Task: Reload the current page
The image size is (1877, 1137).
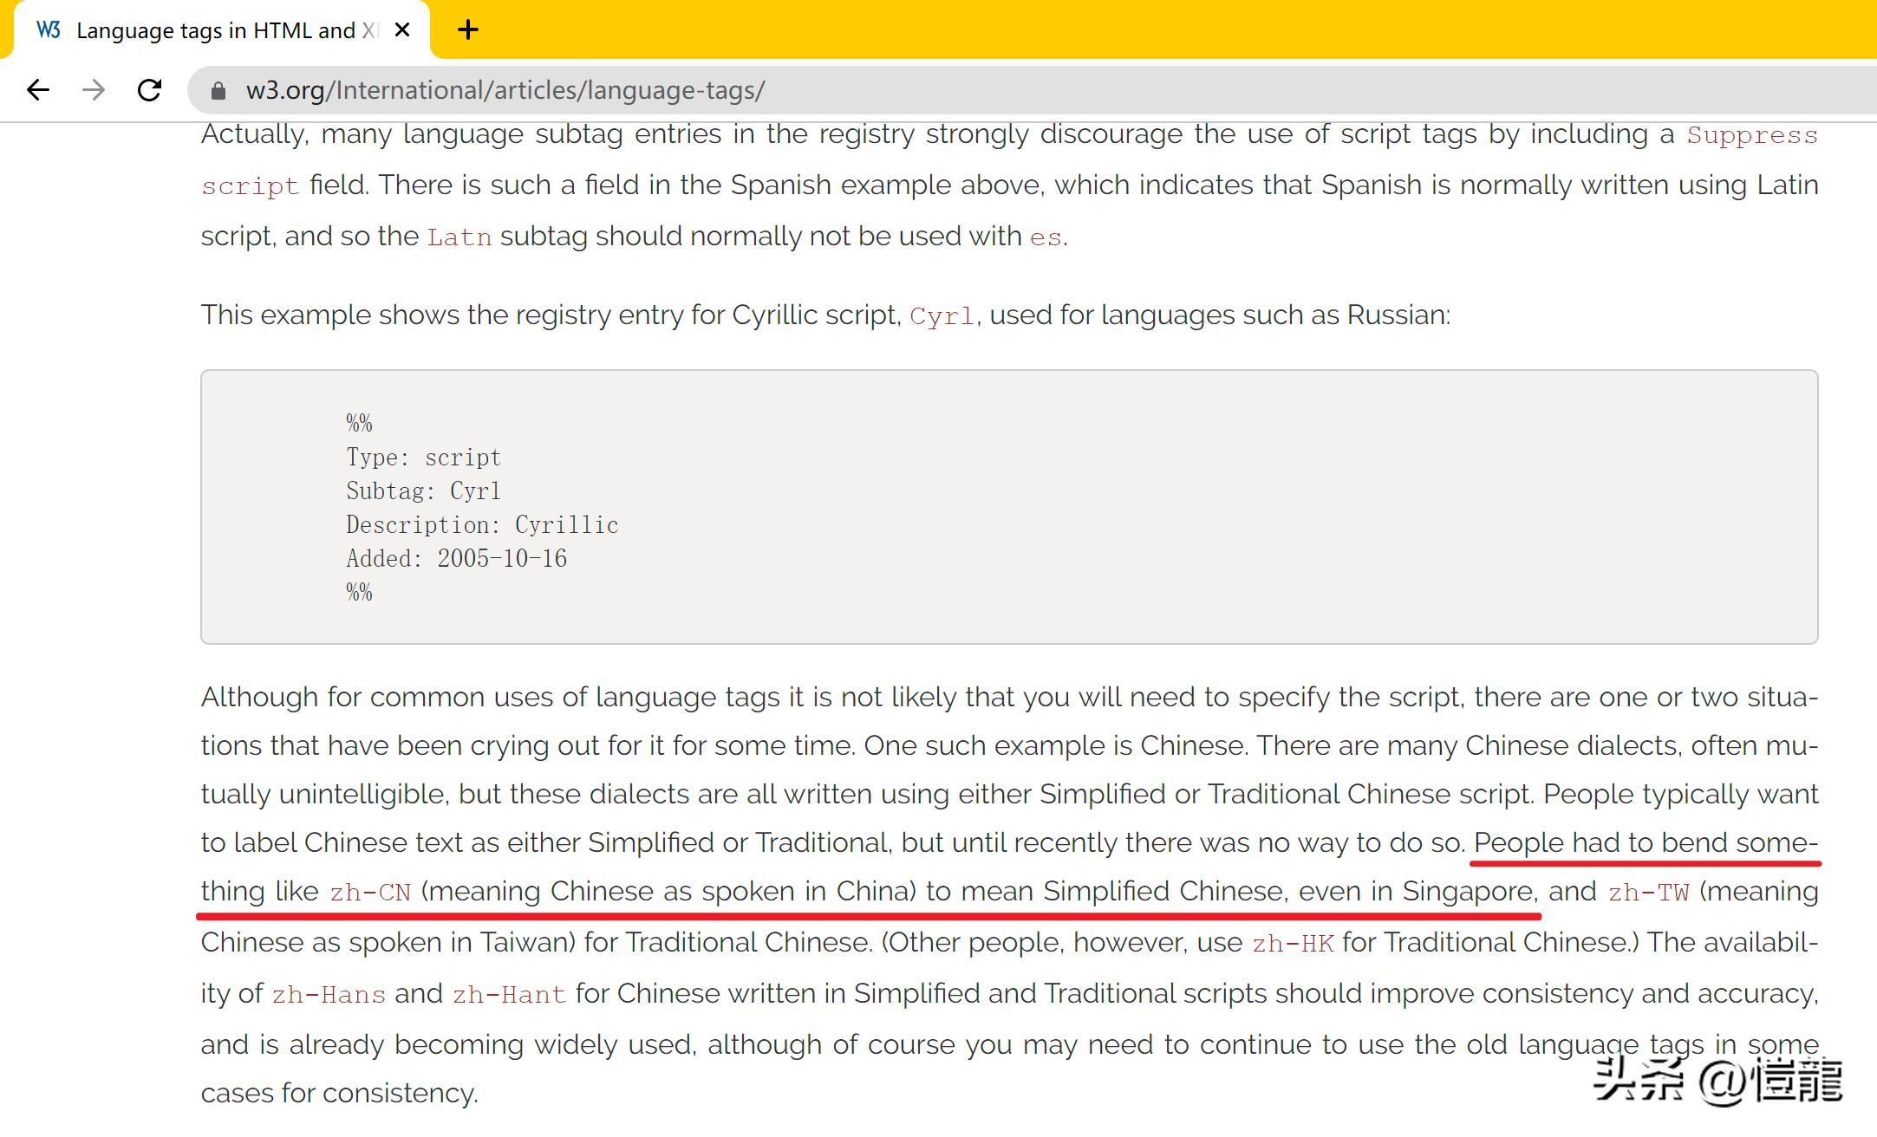Action: [x=149, y=90]
